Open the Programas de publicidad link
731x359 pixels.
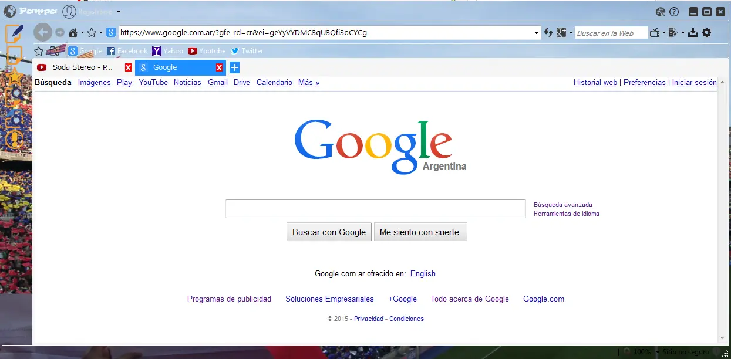[229, 299]
